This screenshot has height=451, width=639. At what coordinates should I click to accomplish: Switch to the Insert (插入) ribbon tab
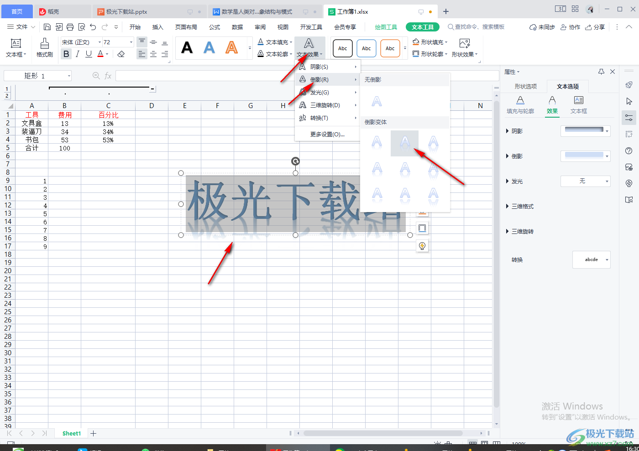157,27
